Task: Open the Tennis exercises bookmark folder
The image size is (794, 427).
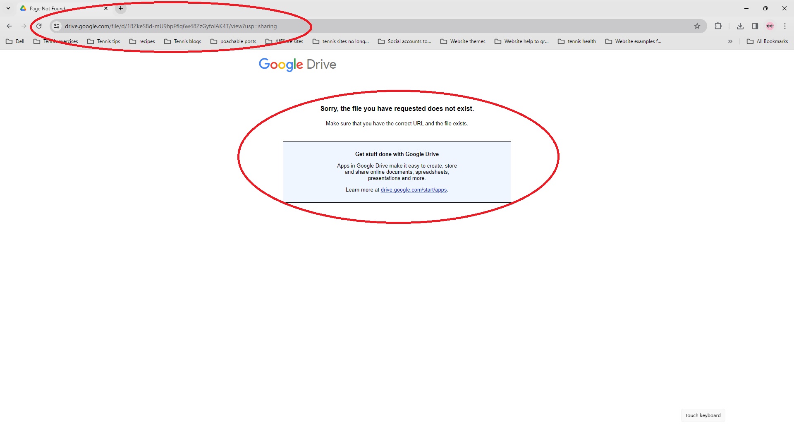Action: pos(56,41)
